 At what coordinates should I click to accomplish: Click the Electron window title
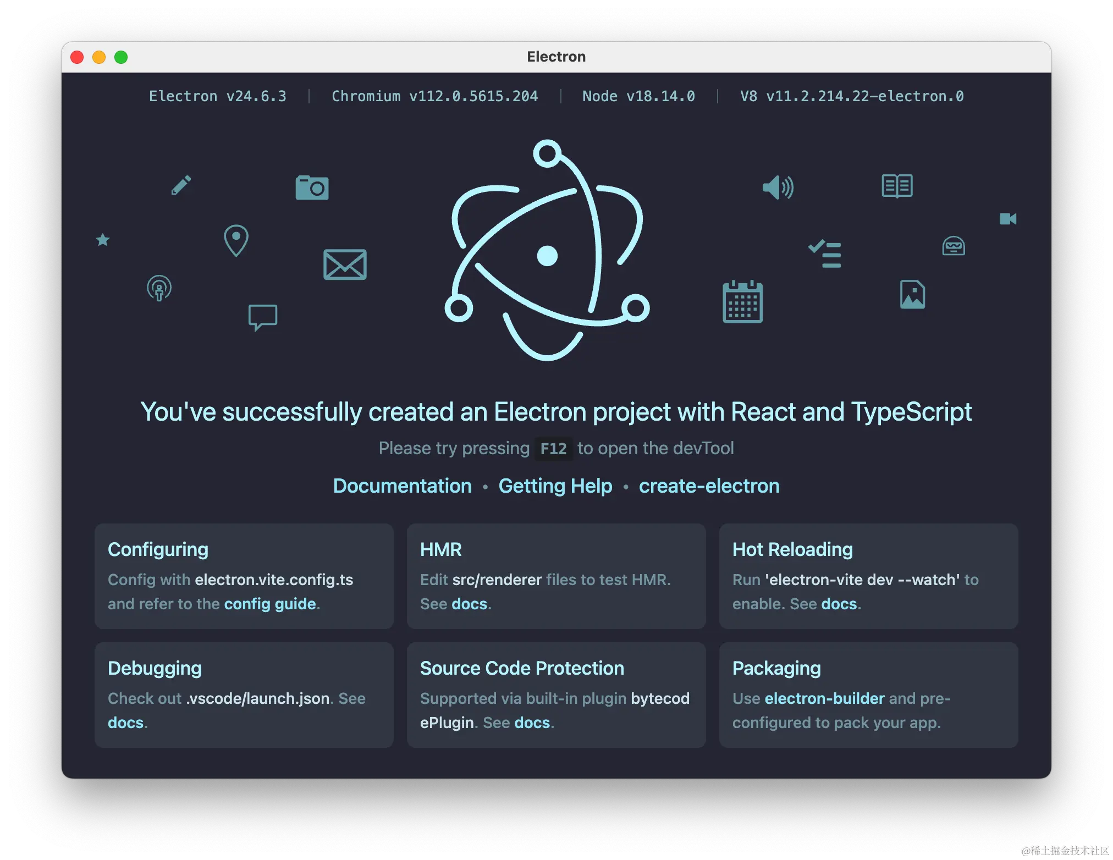(x=556, y=57)
